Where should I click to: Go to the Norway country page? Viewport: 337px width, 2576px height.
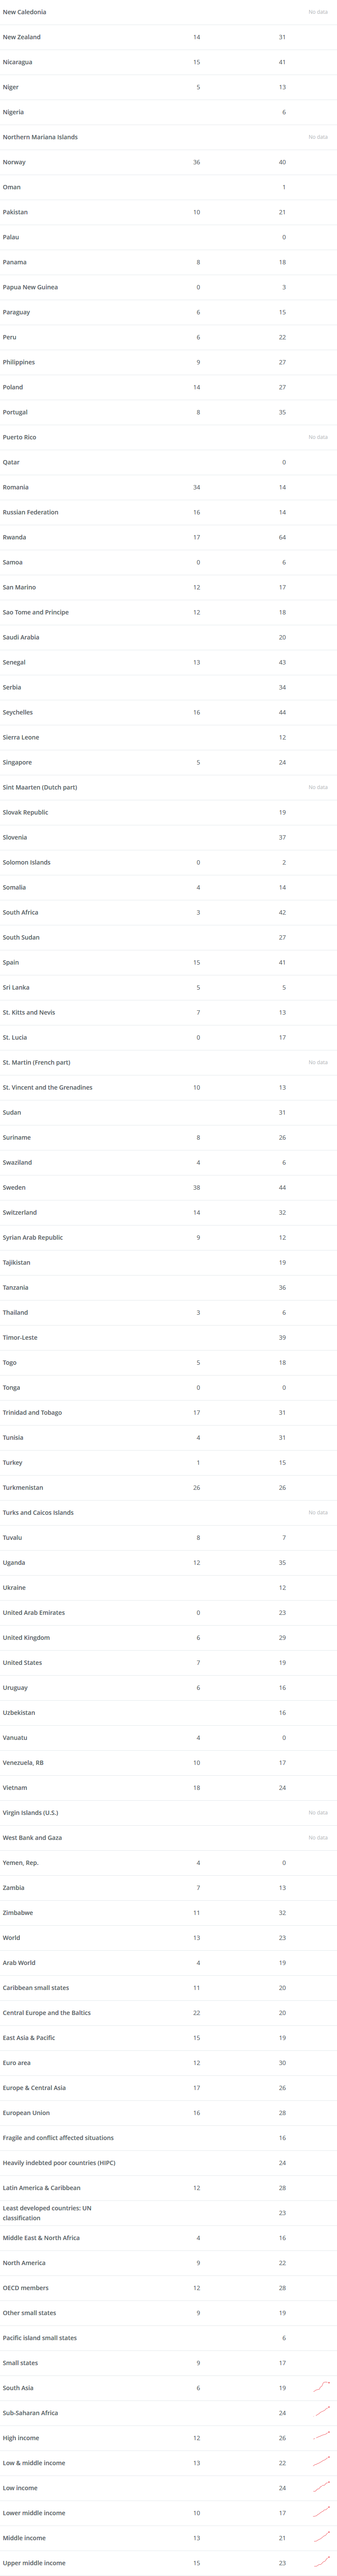point(14,162)
